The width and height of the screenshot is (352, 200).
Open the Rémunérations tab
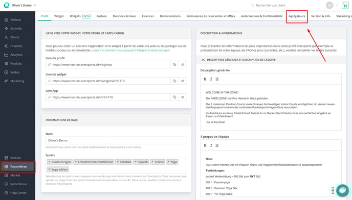pos(170,16)
